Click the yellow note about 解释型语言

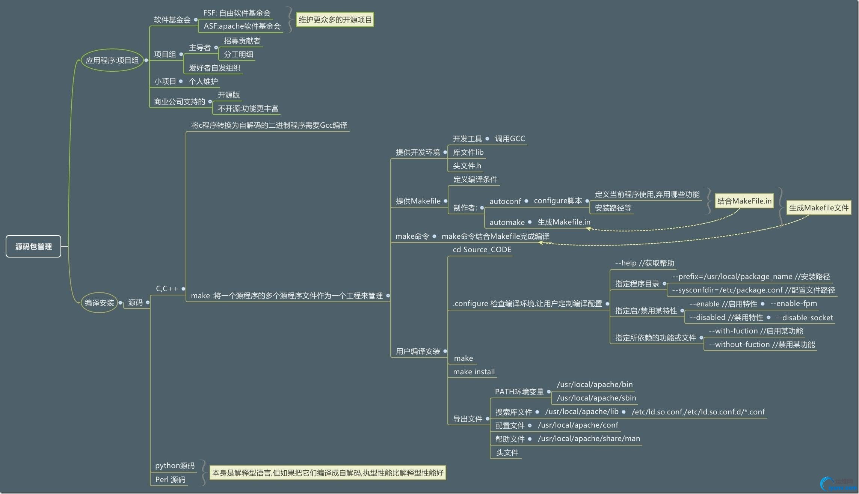tap(328, 473)
